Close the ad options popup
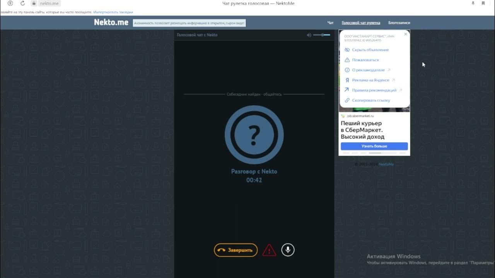The width and height of the screenshot is (495, 278). click(x=406, y=34)
